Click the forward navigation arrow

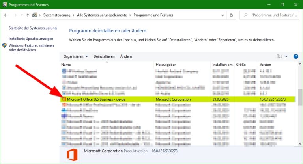click(15, 15)
